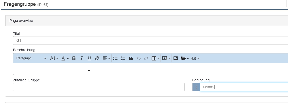Open the font size dropdown

click(54, 58)
